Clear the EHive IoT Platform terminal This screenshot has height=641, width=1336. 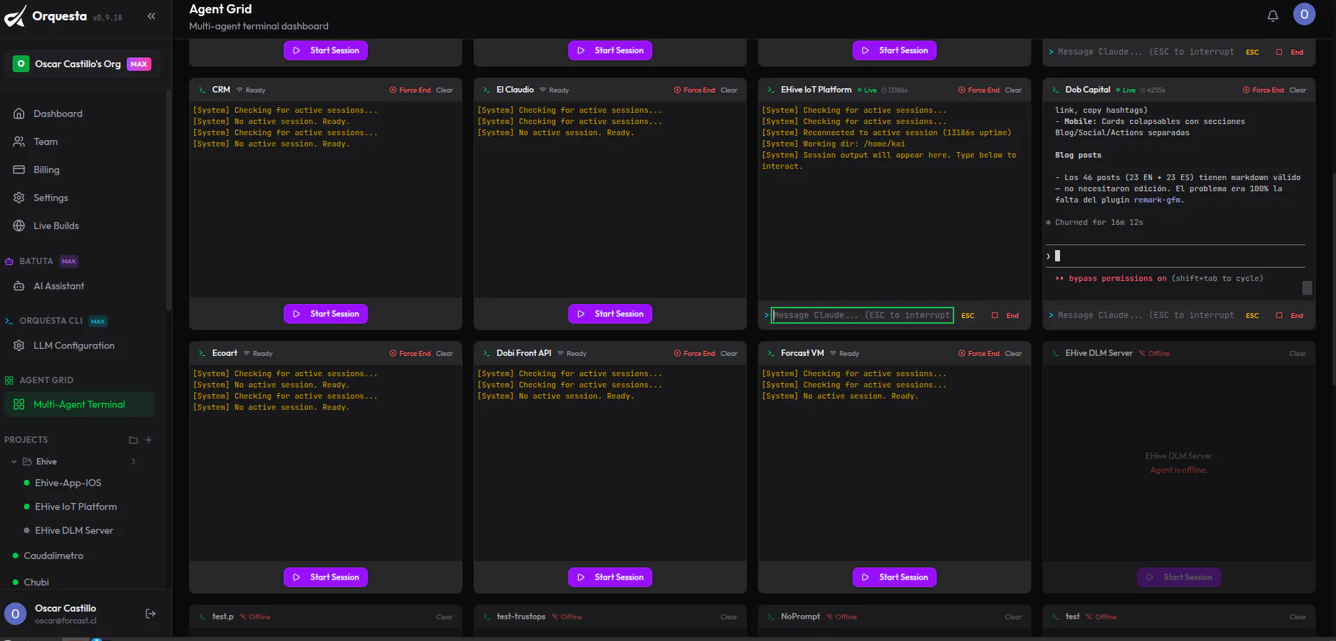[x=1013, y=90]
